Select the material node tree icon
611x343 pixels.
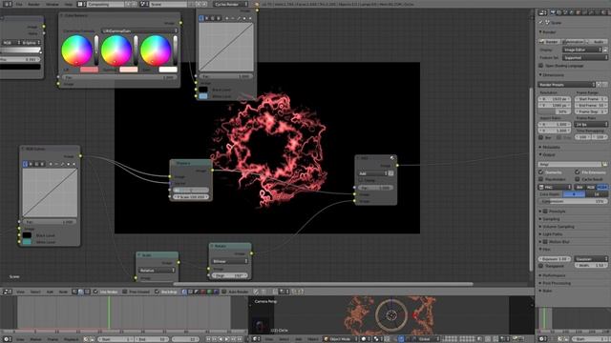pos(74,292)
